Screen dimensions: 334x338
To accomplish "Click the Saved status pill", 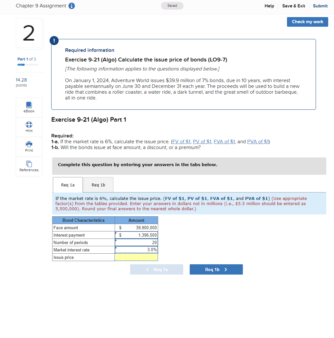I will (172, 6).
